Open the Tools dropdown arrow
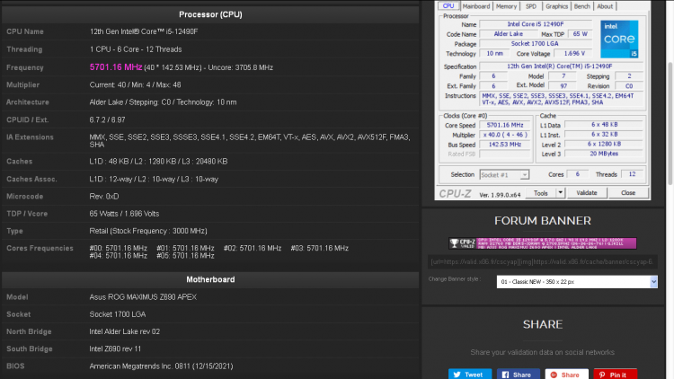The image size is (674, 379). coord(559,193)
